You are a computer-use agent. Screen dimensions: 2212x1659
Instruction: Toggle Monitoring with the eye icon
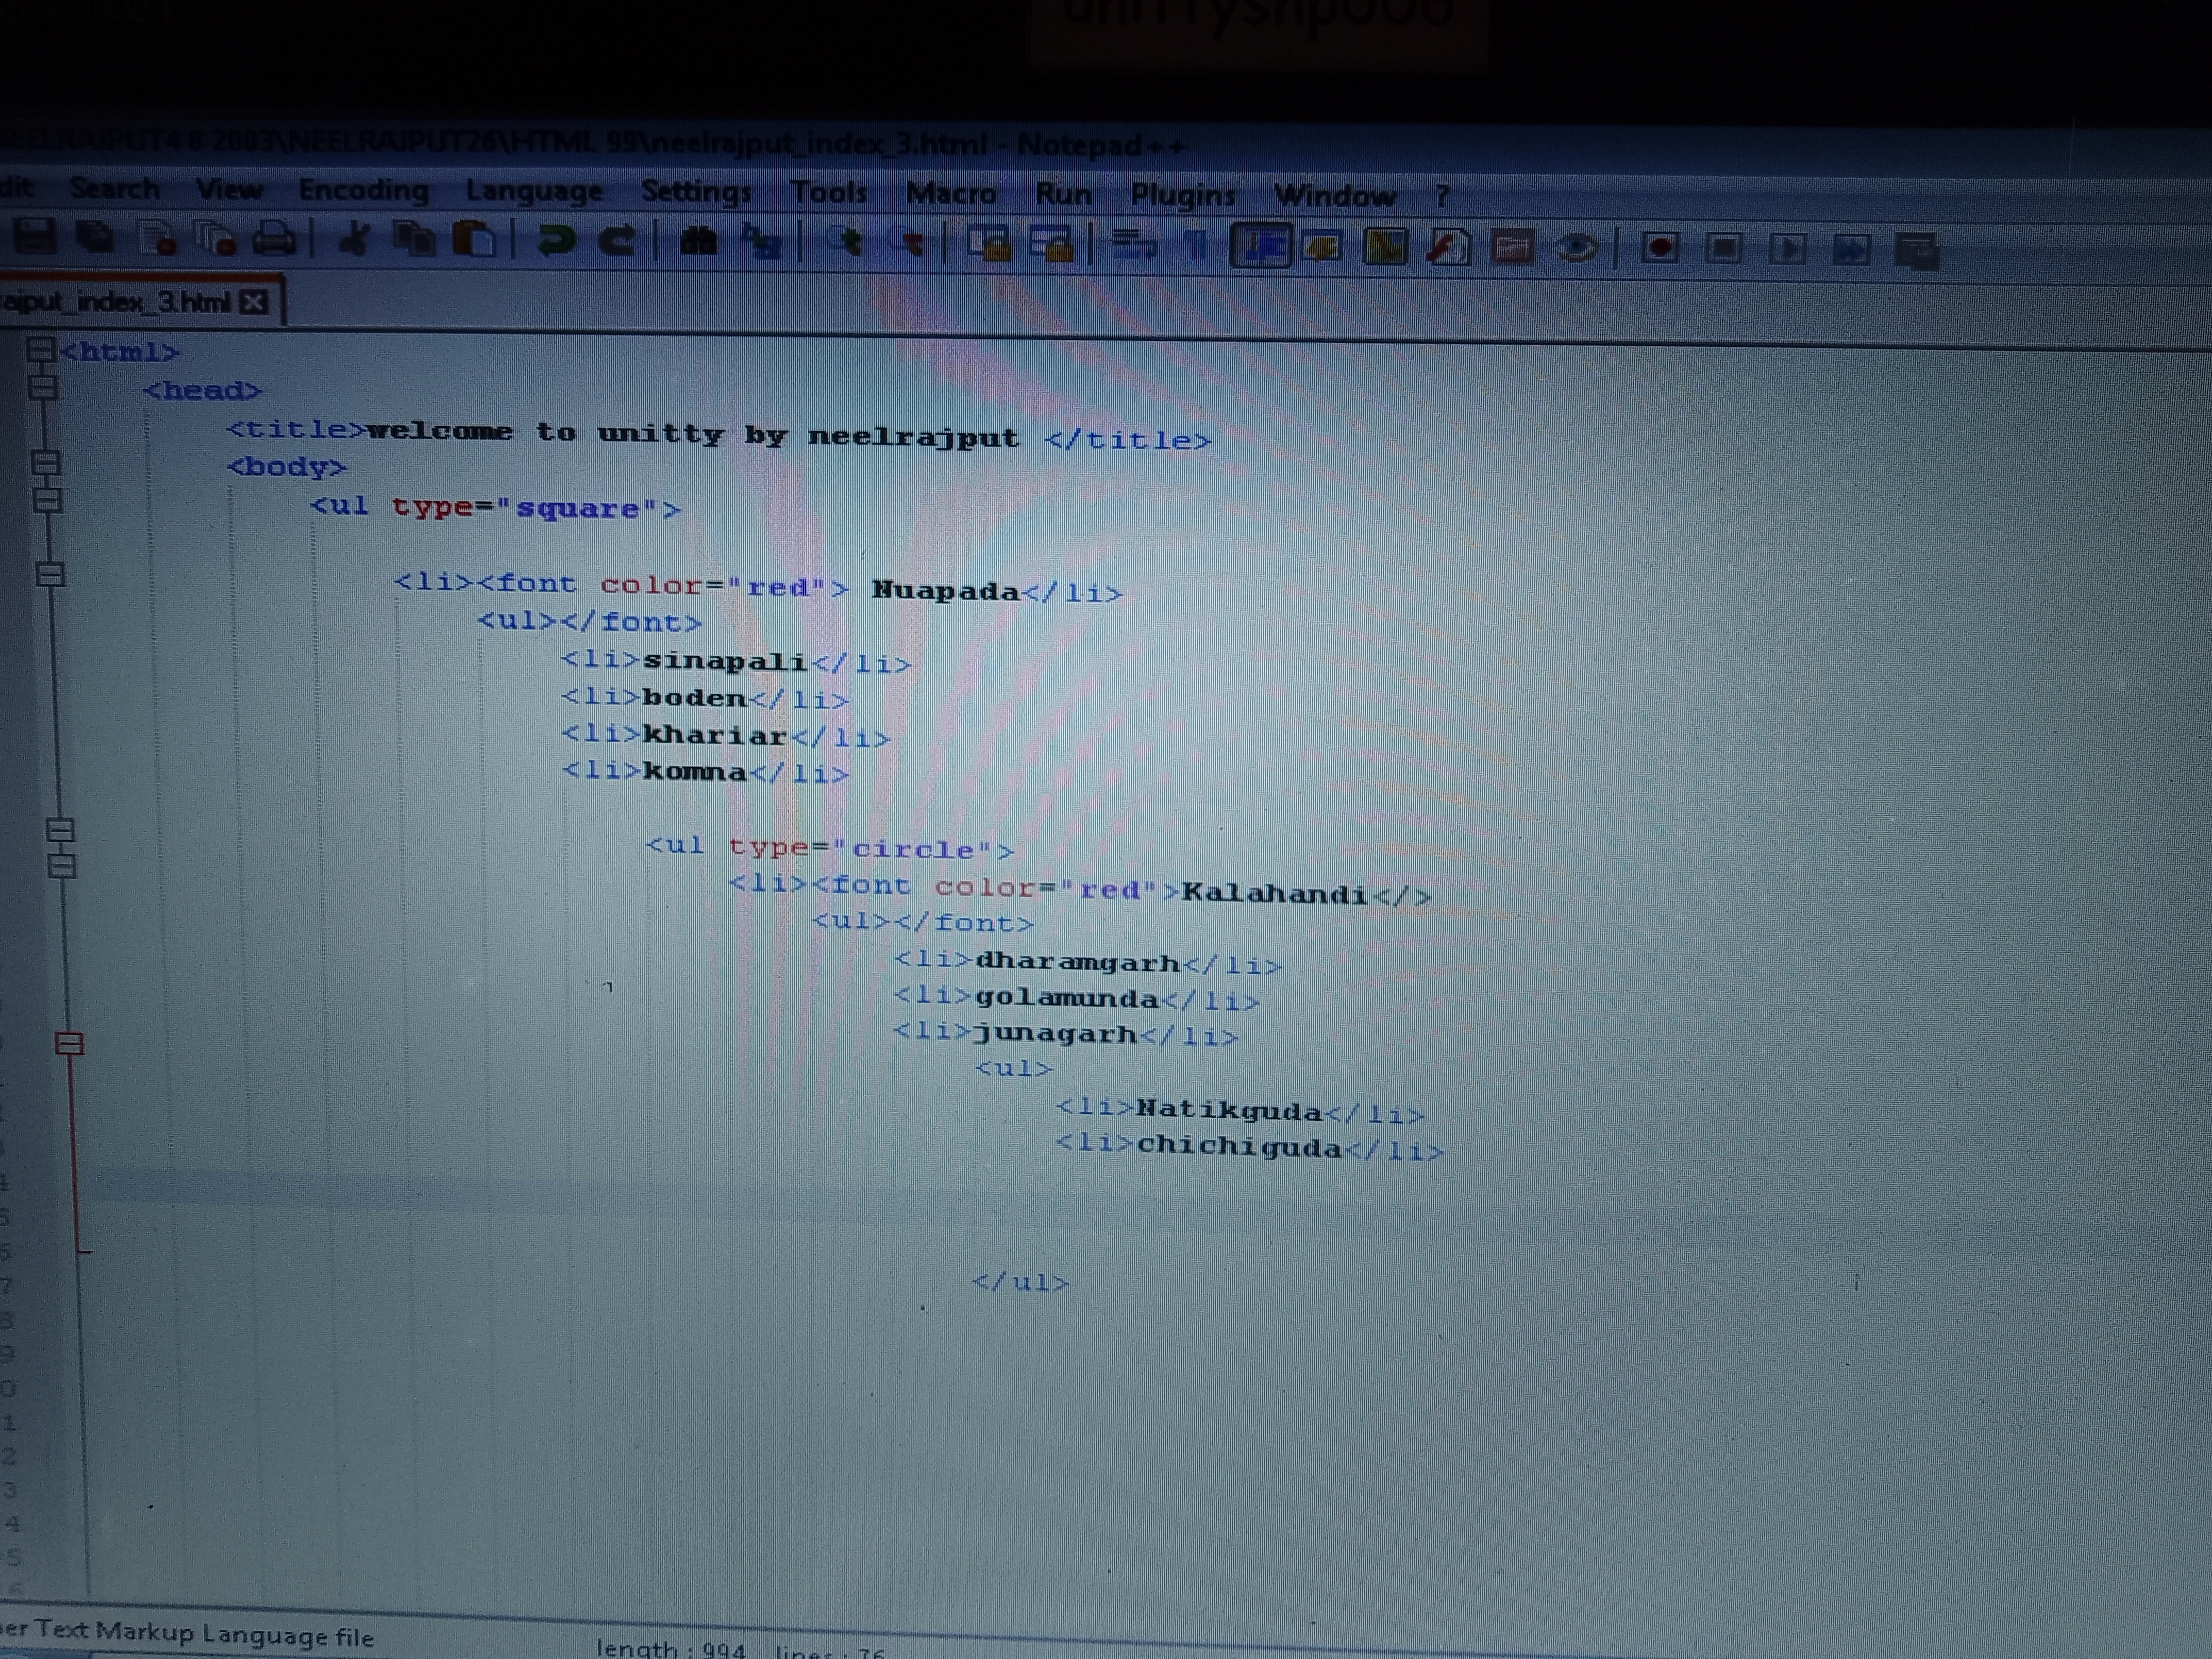point(1577,247)
